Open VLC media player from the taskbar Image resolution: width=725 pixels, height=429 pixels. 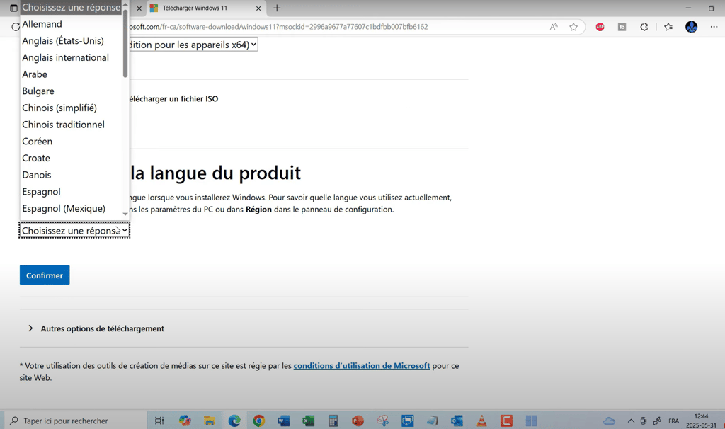[x=481, y=421]
